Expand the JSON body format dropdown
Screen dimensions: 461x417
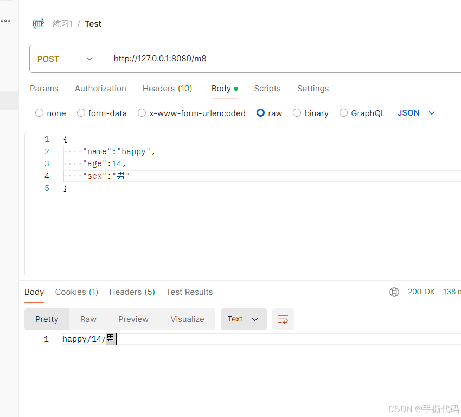point(416,113)
